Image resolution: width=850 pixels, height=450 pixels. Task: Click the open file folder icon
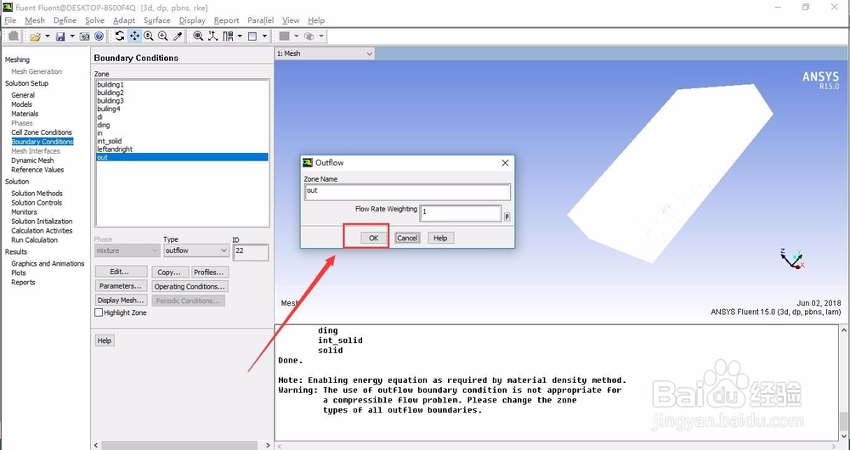(x=35, y=37)
